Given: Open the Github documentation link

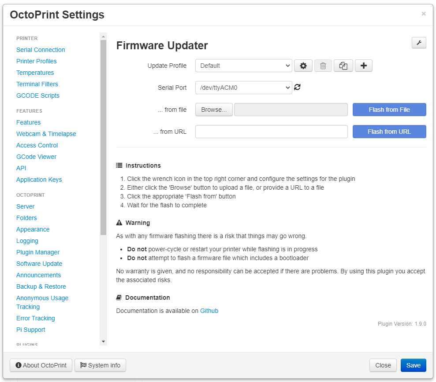Looking at the screenshot, I should coord(209,311).
